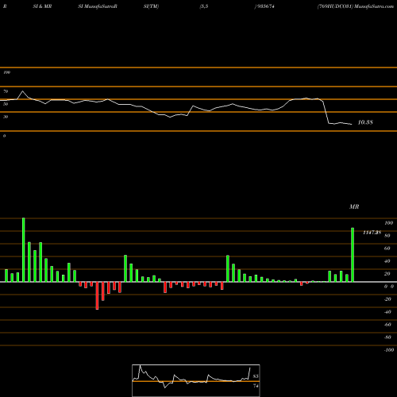Click the 935674 code in header
Image resolution: width=397 pixels, height=397 pixels.
tap(265, 6)
